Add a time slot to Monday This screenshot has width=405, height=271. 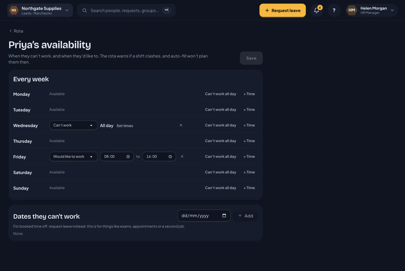(249, 94)
